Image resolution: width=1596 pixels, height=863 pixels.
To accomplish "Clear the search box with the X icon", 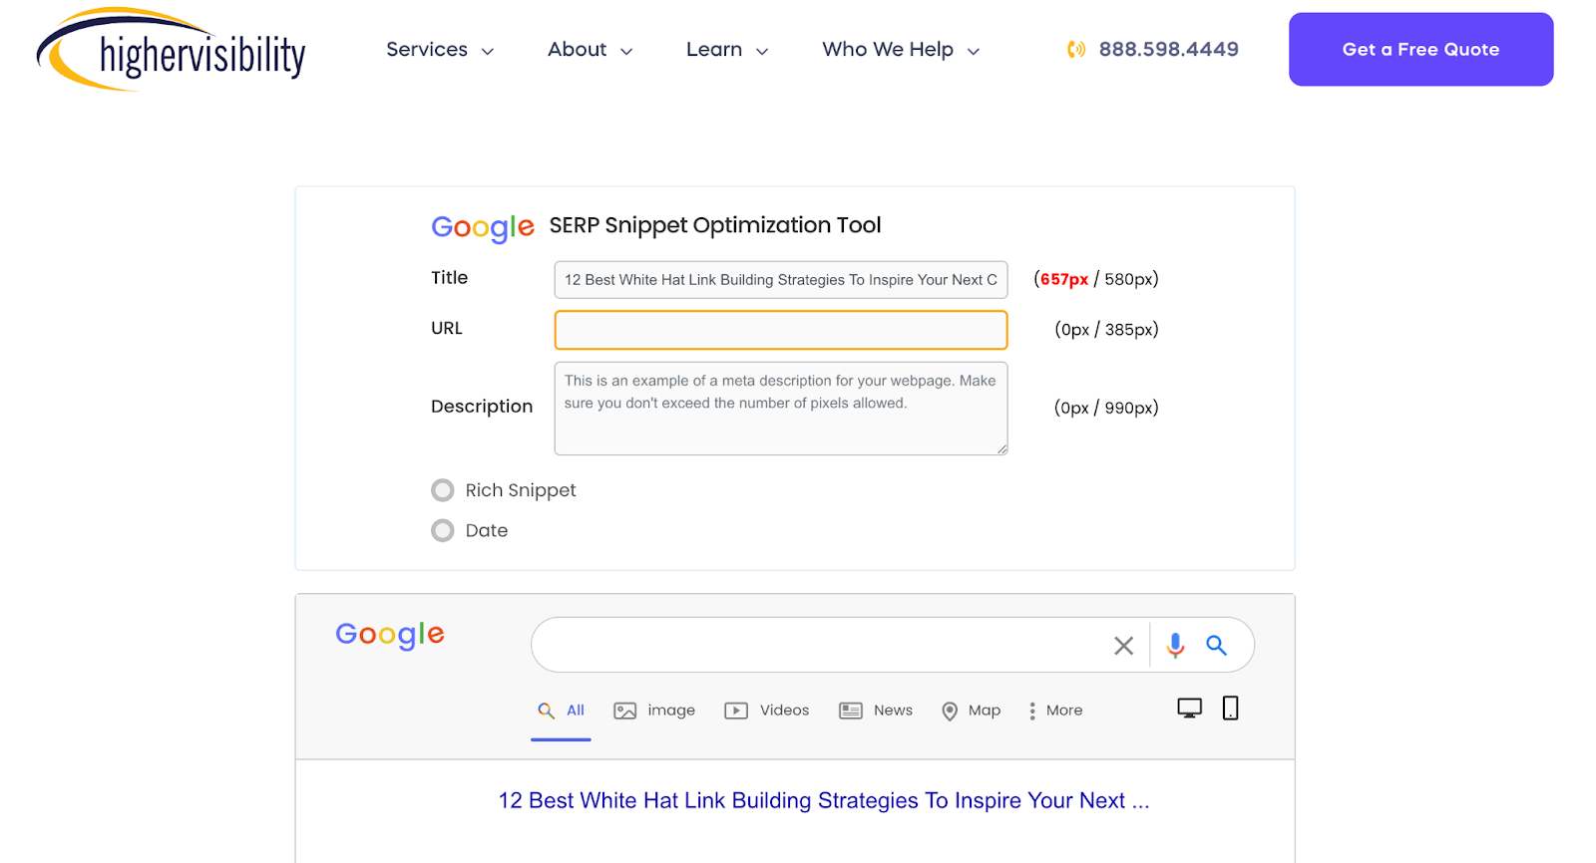I will [x=1123, y=646].
